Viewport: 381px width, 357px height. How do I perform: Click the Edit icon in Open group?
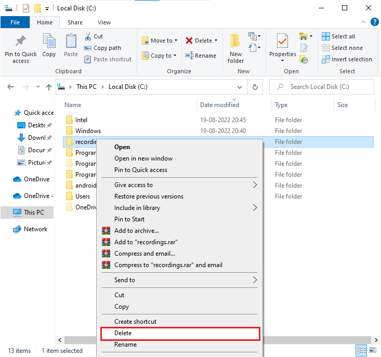[304, 48]
